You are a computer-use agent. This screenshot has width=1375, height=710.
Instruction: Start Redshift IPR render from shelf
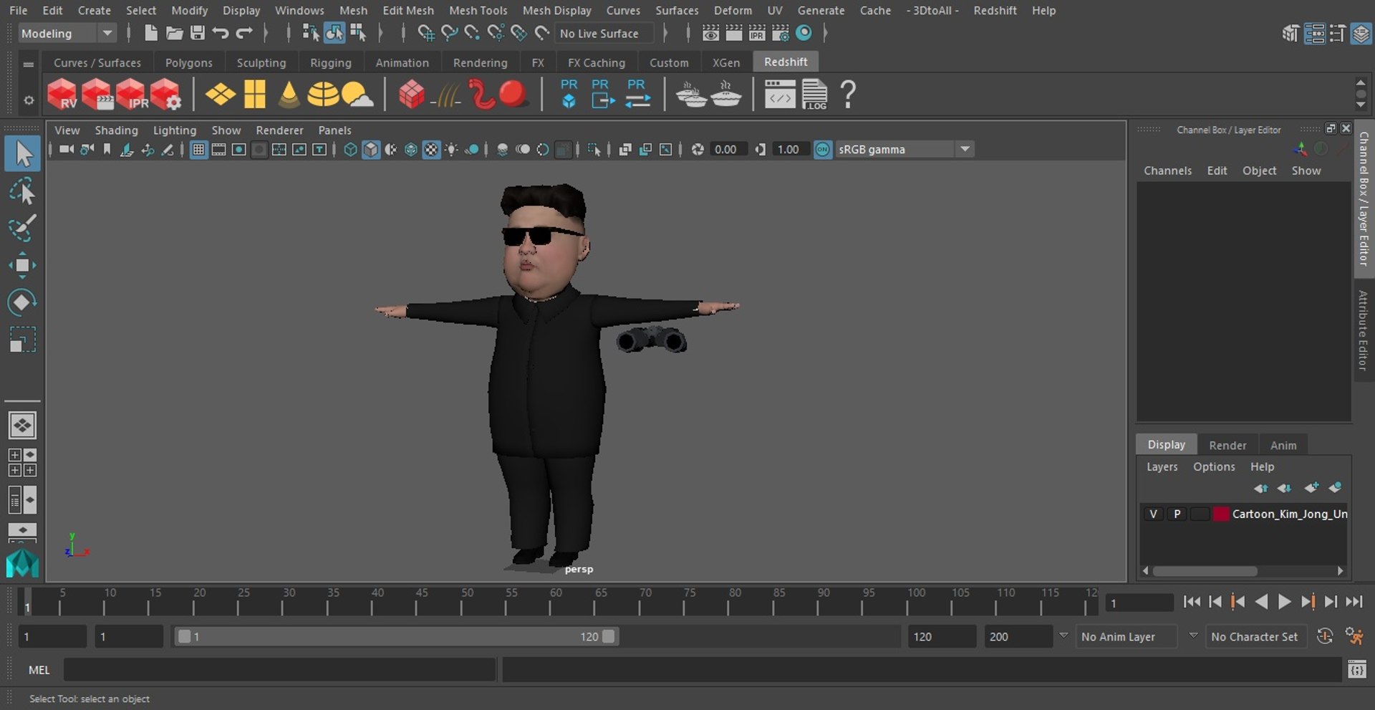pyautogui.click(x=131, y=94)
